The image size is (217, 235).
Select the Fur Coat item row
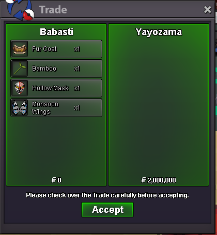(x=56, y=49)
